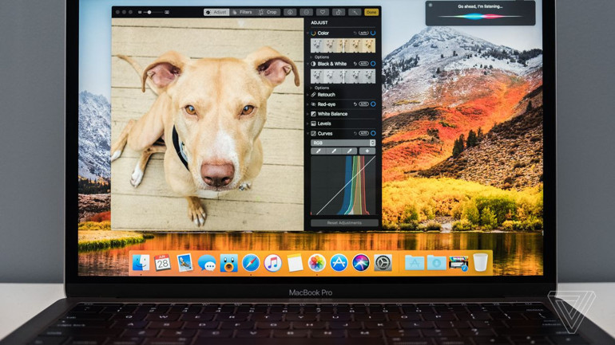Toggle the Curves adjustment circle
This screenshot has width=615, height=345.
coord(373,133)
